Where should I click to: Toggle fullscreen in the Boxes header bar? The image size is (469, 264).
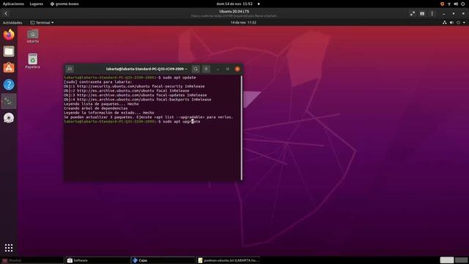[413, 13]
